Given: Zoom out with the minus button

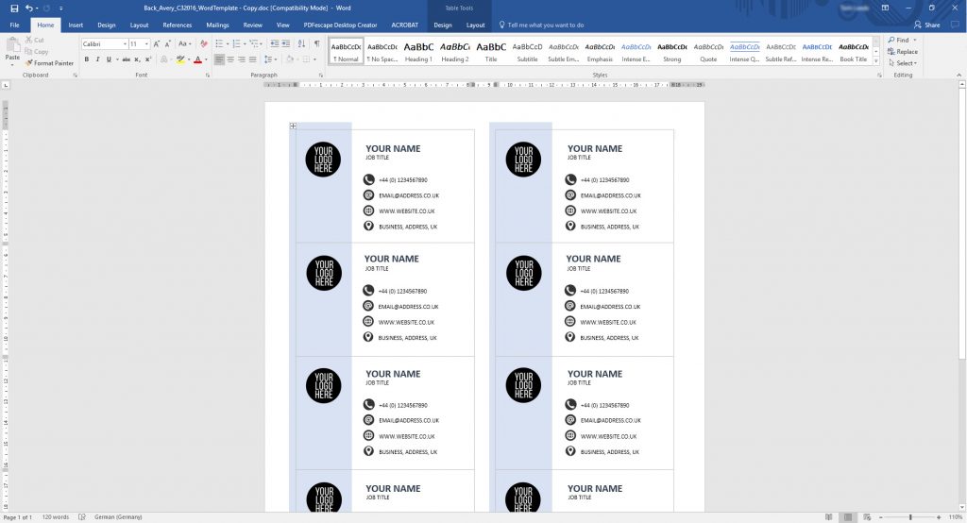Looking at the screenshot, I should tap(881, 516).
